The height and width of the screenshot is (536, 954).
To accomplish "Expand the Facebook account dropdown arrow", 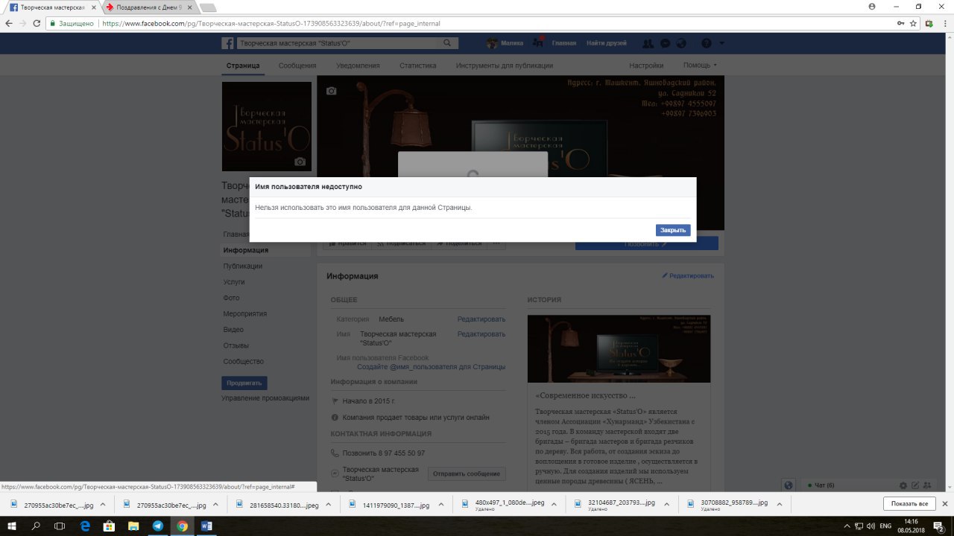I will 721,43.
